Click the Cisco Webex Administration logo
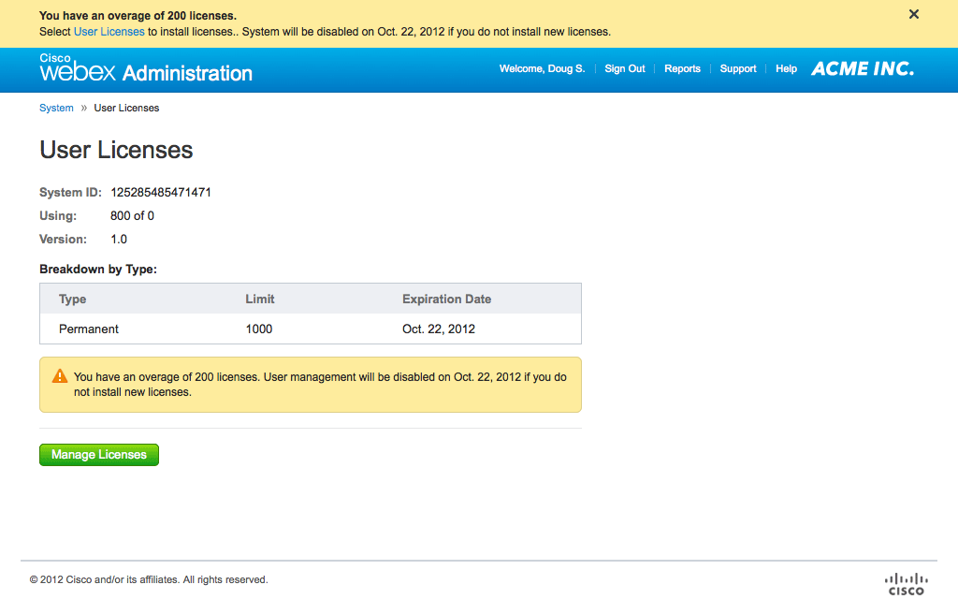The height and width of the screenshot is (614, 958). (x=146, y=69)
